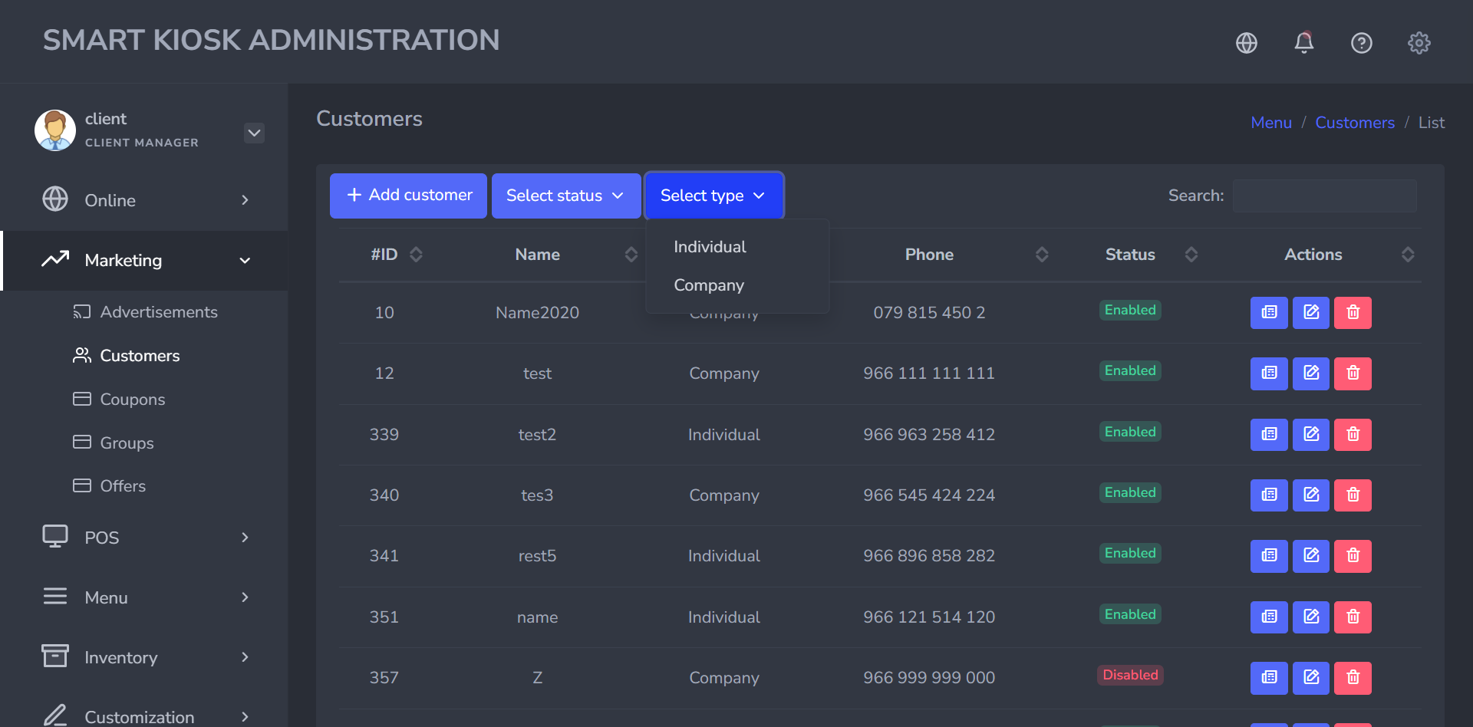Click the client avatar picture
Screen dimensions: 1473x727
pyautogui.click(x=55, y=130)
